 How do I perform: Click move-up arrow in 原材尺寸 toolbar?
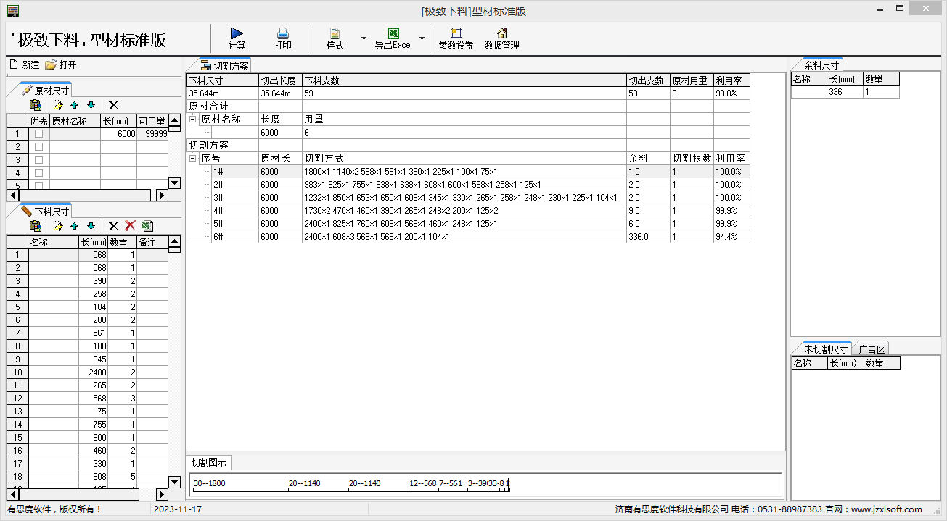pyautogui.click(x=74, y=105)
